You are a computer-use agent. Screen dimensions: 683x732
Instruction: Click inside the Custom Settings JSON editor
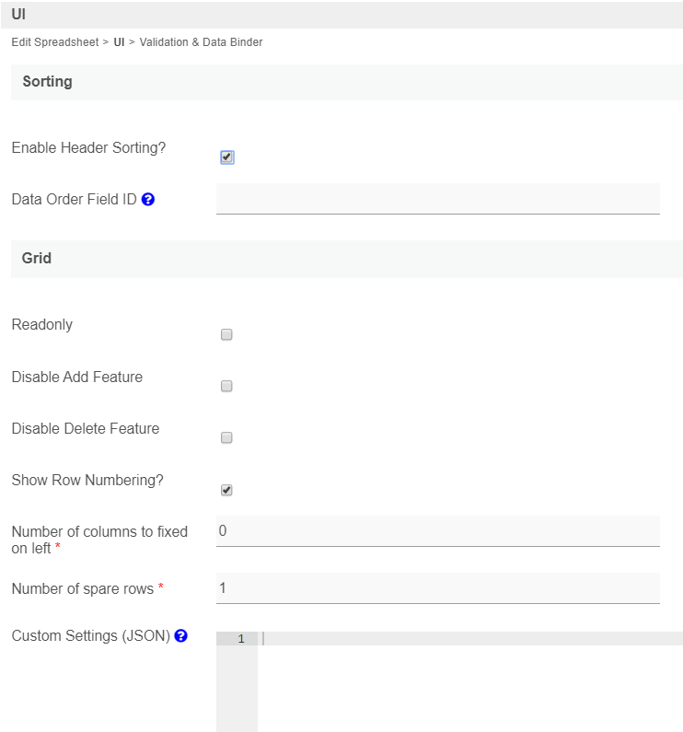[469, 681]
